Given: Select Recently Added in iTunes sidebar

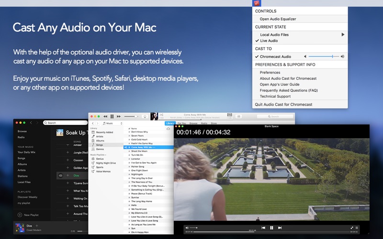Looking at the screenshot, I should (x=104, y=132).
